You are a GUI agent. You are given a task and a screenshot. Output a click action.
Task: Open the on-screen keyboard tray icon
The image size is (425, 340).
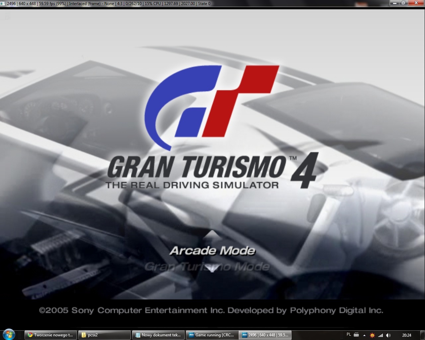click(x=356, y=335)
